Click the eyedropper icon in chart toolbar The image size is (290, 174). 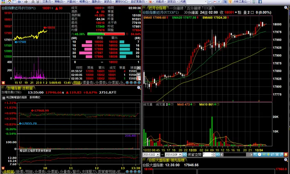pyautogui.click(x=281, y=154)
